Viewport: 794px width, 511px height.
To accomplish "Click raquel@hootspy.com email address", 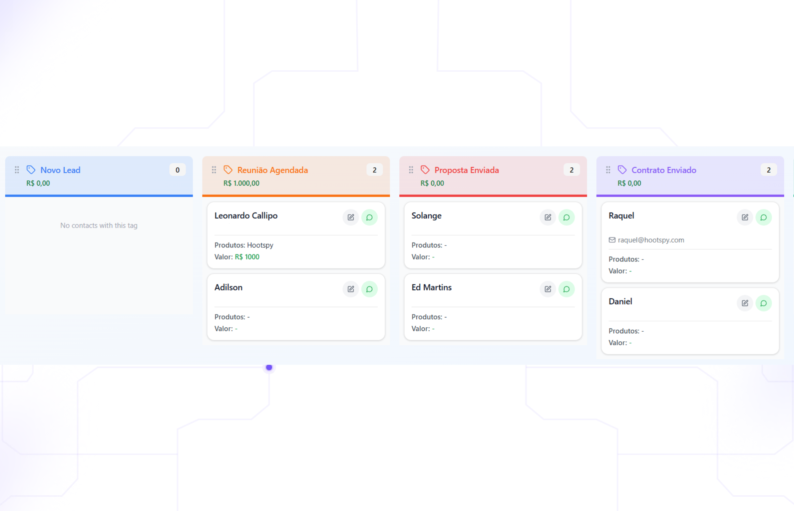I will [x=651, y=240].
